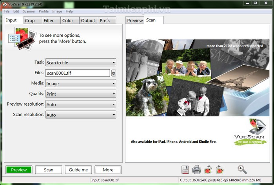Click the Files name input field
The width and height of the screenshot is (274, 185).
click(77, 73)
